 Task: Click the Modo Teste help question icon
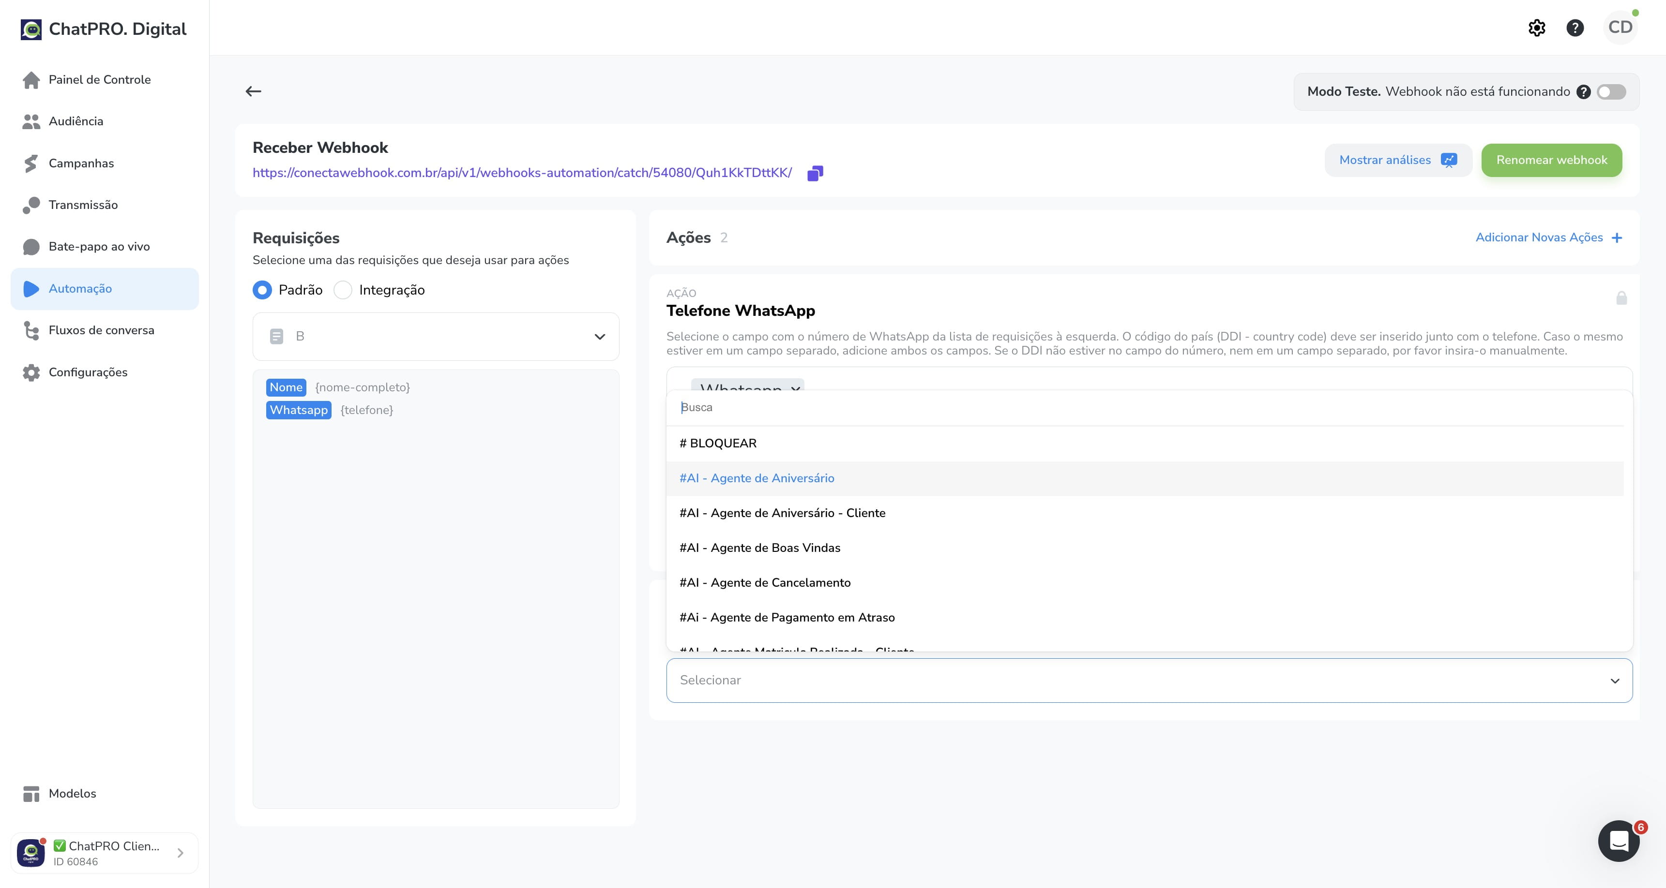click(x=1583, y=92)
